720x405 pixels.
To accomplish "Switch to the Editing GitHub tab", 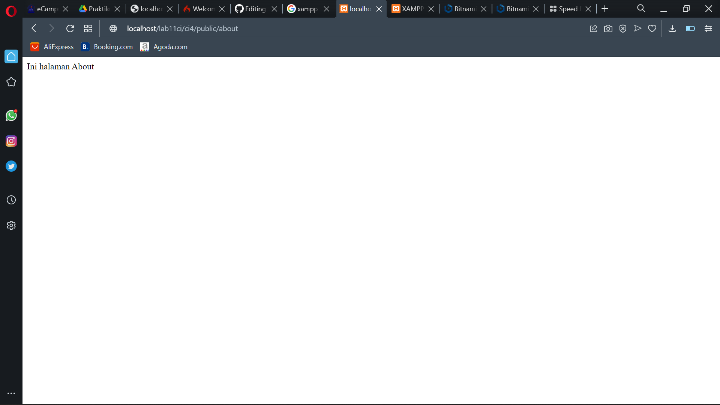I will pos(254,9).
